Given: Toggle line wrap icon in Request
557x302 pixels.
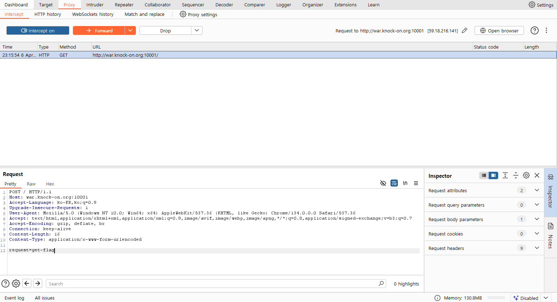Looking at the screenshot, I should (x=394, y=183).
